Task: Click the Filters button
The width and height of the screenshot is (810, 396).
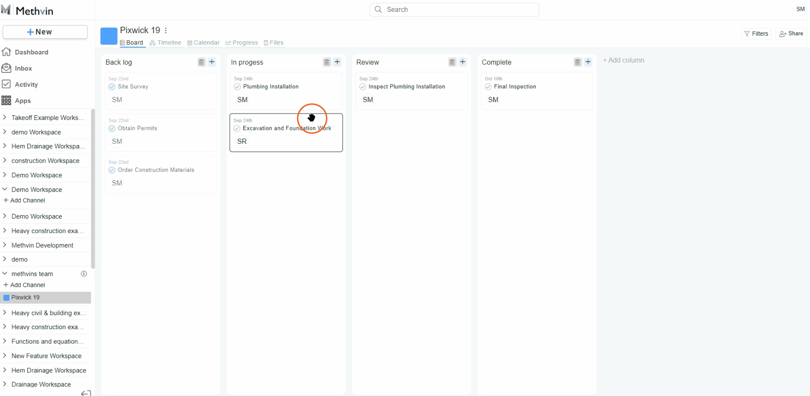Action: 756,34
